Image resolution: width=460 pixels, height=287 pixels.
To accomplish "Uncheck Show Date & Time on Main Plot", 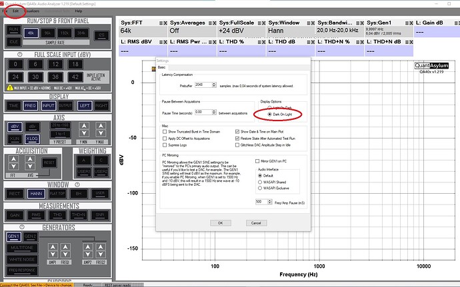I will point(237,132).
